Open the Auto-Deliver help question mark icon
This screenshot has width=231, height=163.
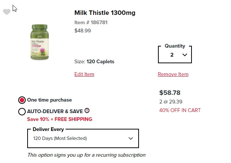pos(87,111)
